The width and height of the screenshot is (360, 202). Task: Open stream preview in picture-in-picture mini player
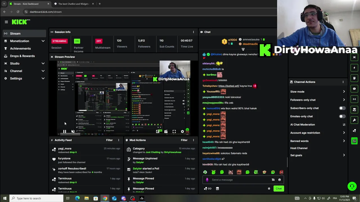pyautogui.click(x=158, y=131)
